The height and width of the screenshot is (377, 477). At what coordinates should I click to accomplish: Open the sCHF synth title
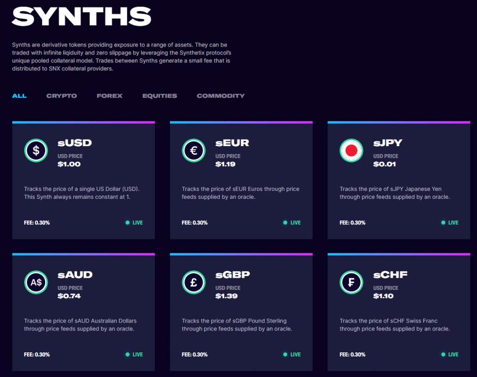(x=390, y=275)
